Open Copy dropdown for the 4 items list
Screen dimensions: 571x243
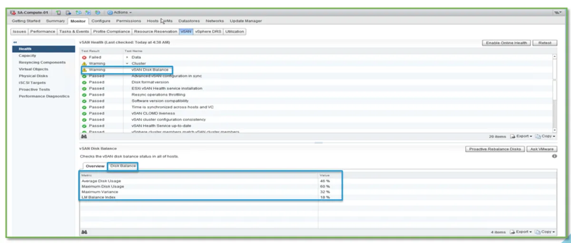[x=545, y=232]
